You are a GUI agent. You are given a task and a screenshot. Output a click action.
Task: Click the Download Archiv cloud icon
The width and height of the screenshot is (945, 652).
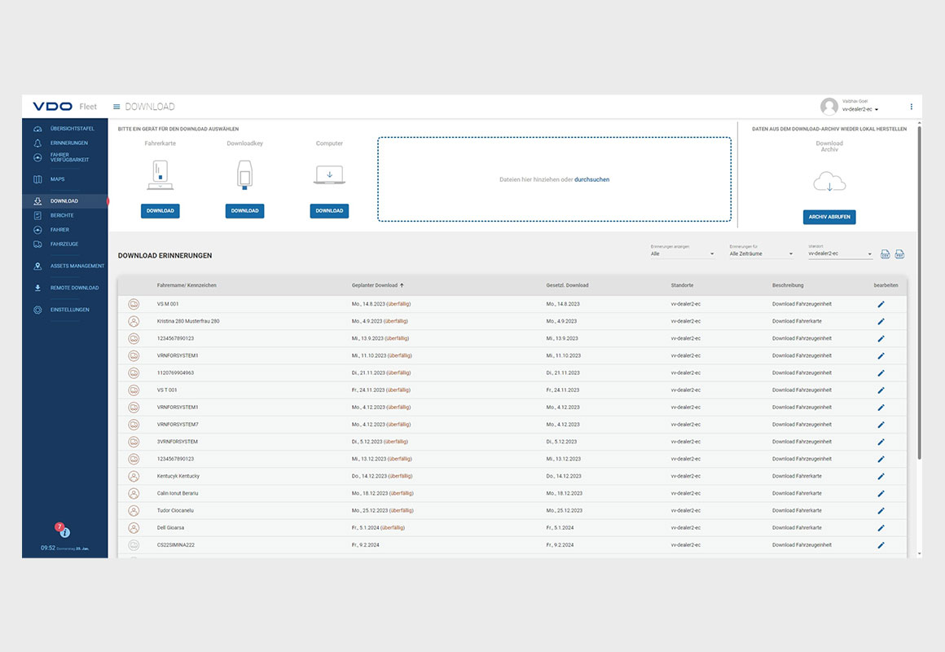tap(829, 183)
